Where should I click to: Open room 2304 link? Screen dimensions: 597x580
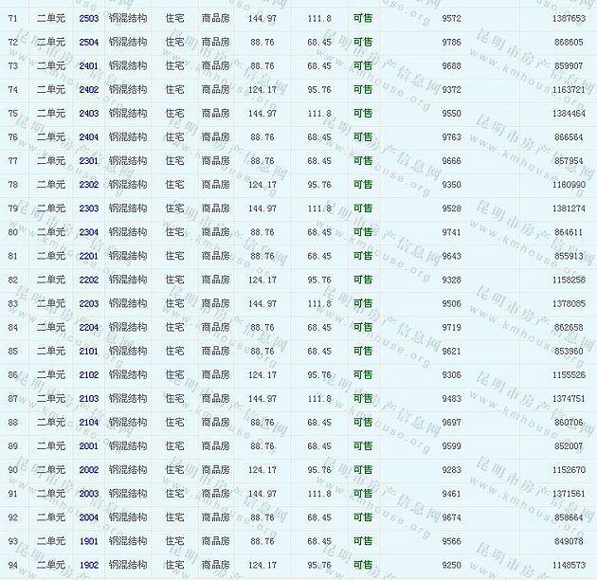88,232
